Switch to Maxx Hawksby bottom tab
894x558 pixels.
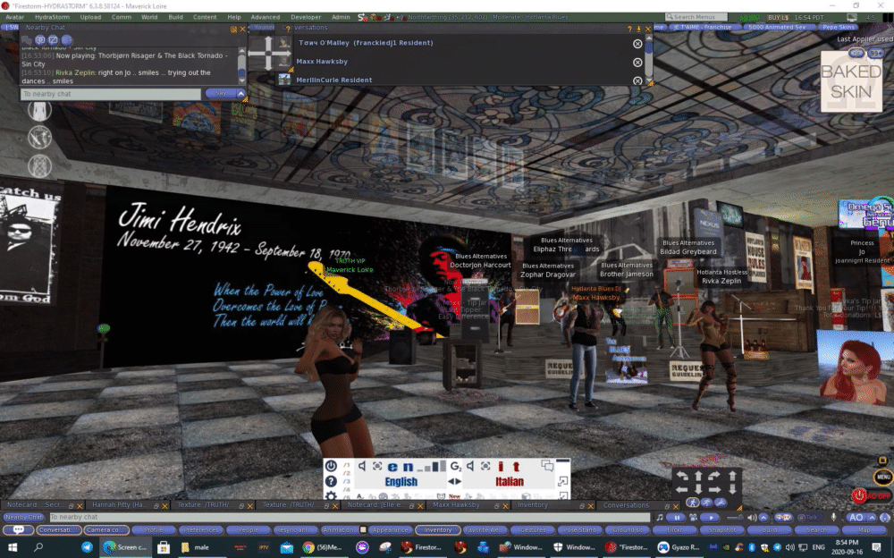pyautogui.click(x=456, y=505)
